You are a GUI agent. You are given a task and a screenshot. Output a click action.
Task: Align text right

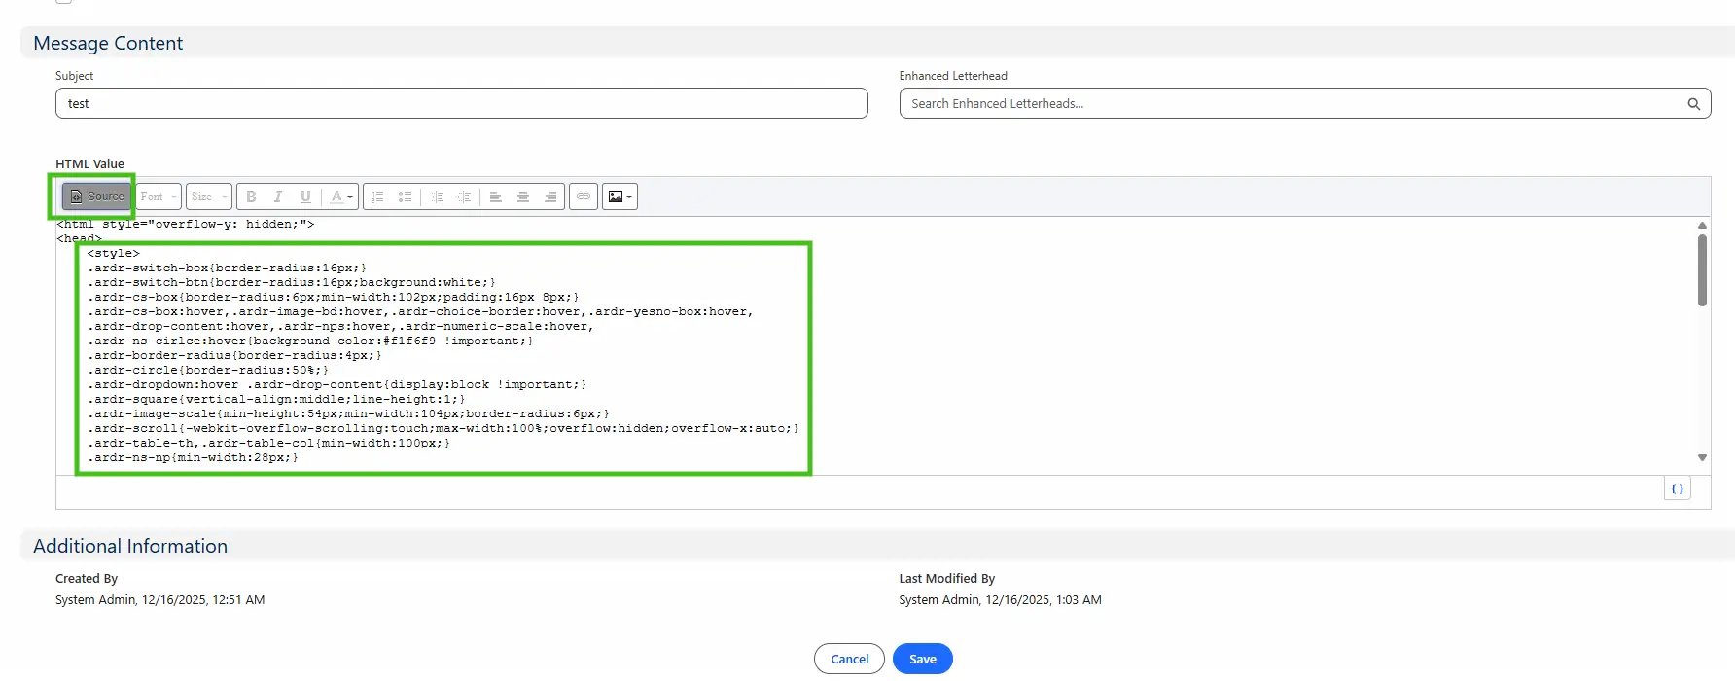point(550,197)
